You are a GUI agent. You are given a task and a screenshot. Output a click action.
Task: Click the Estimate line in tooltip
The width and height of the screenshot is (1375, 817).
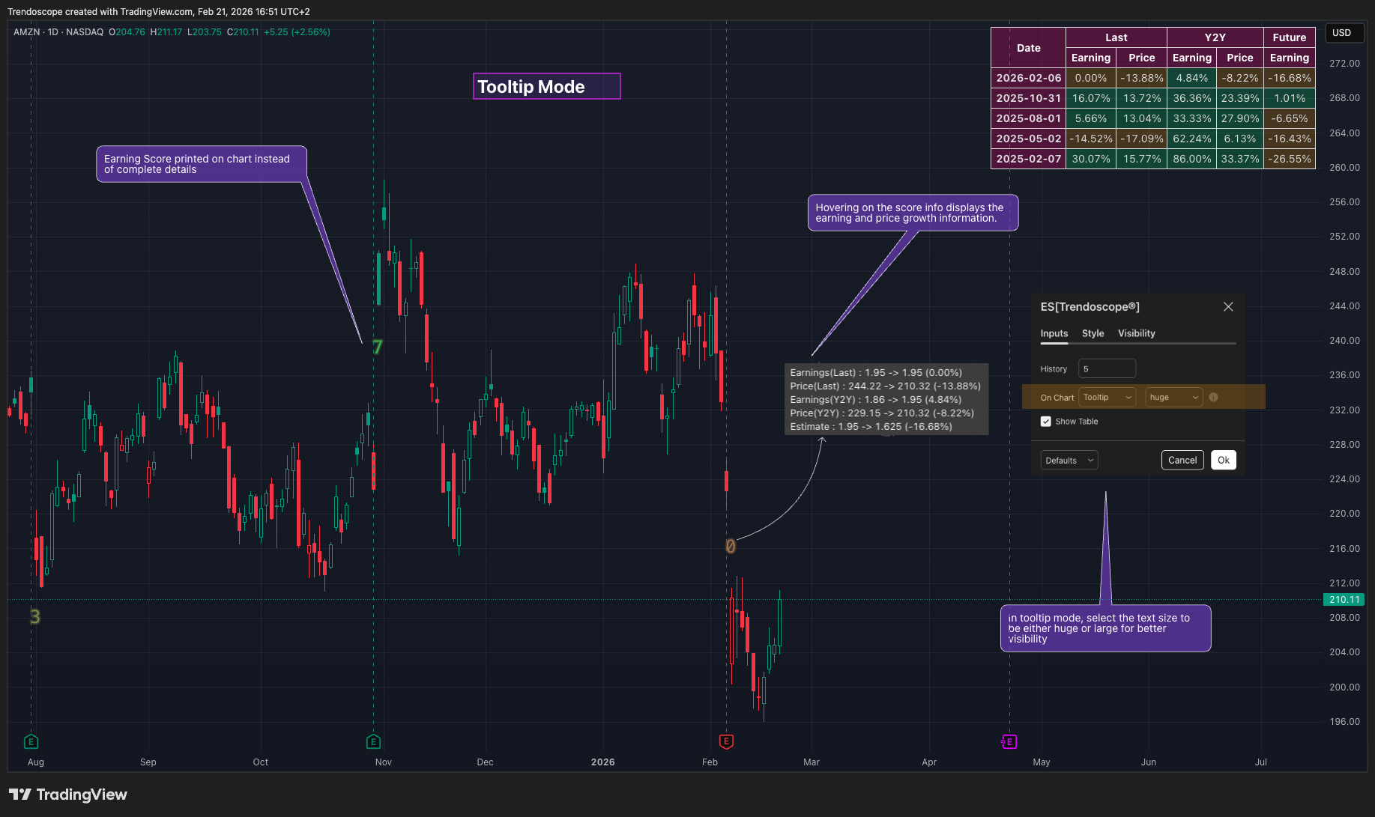pyautogui.click(x=871, y=427)
